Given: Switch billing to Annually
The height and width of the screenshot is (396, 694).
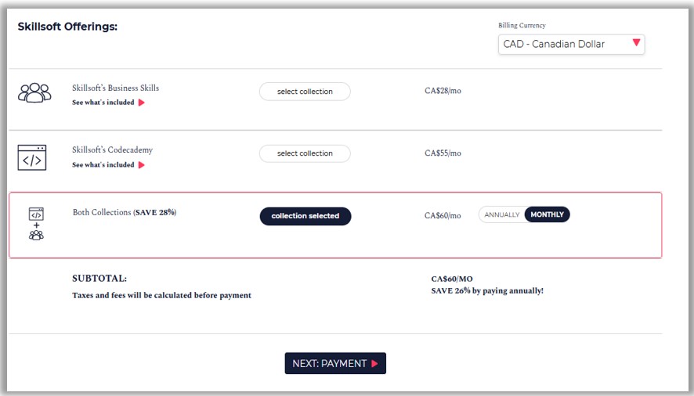Looking at the screenshot, I should click(502, 214).
